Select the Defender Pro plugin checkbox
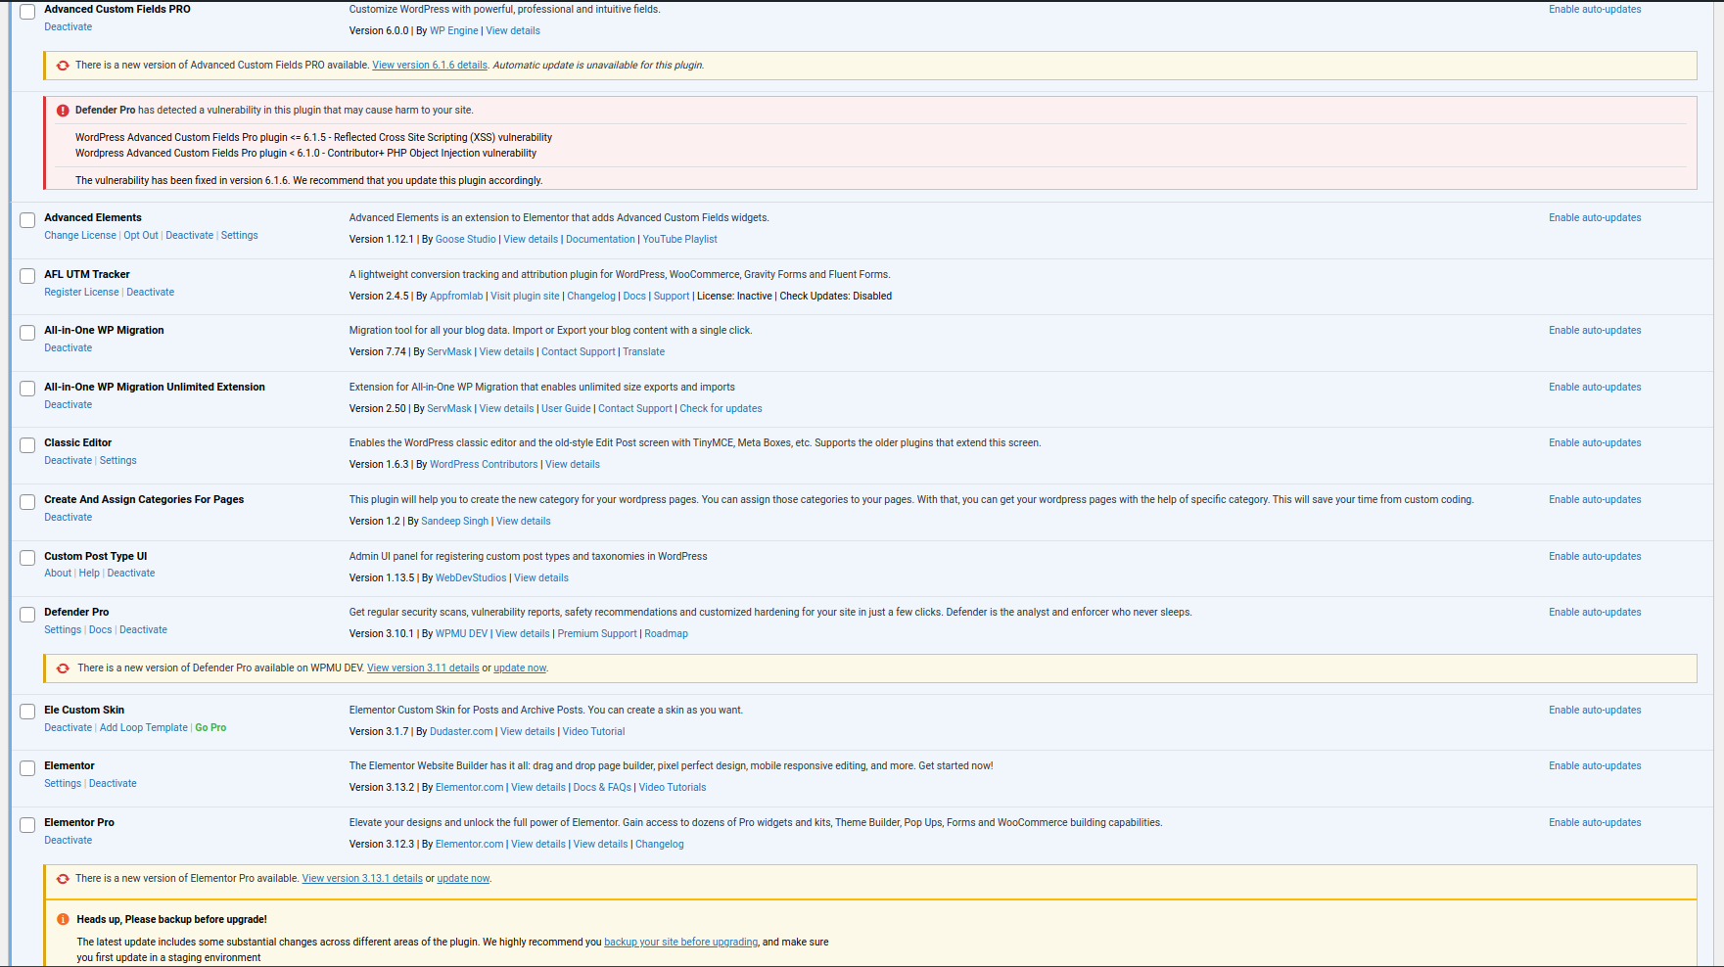The image size is (1724, 967). point(27,615)
